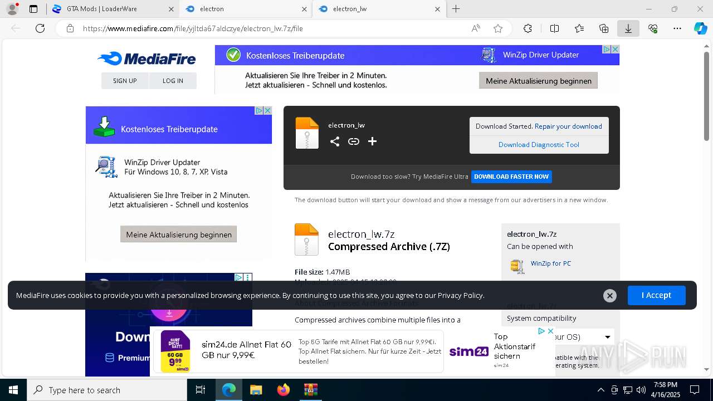Viewport: 713px width, 401px height.
Task: Open Task View on taskbar
Action: 201,390
